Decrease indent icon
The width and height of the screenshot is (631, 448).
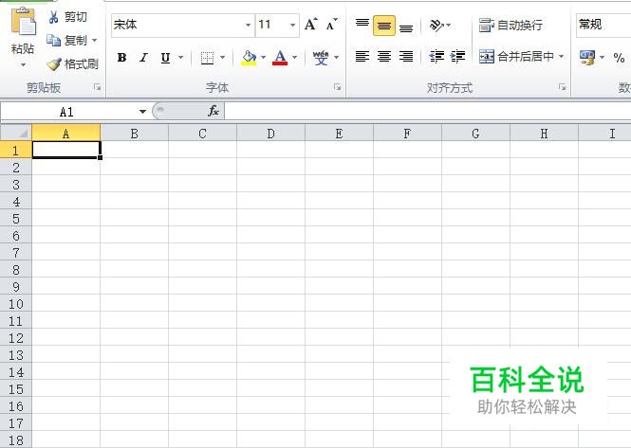coord(436,57)
